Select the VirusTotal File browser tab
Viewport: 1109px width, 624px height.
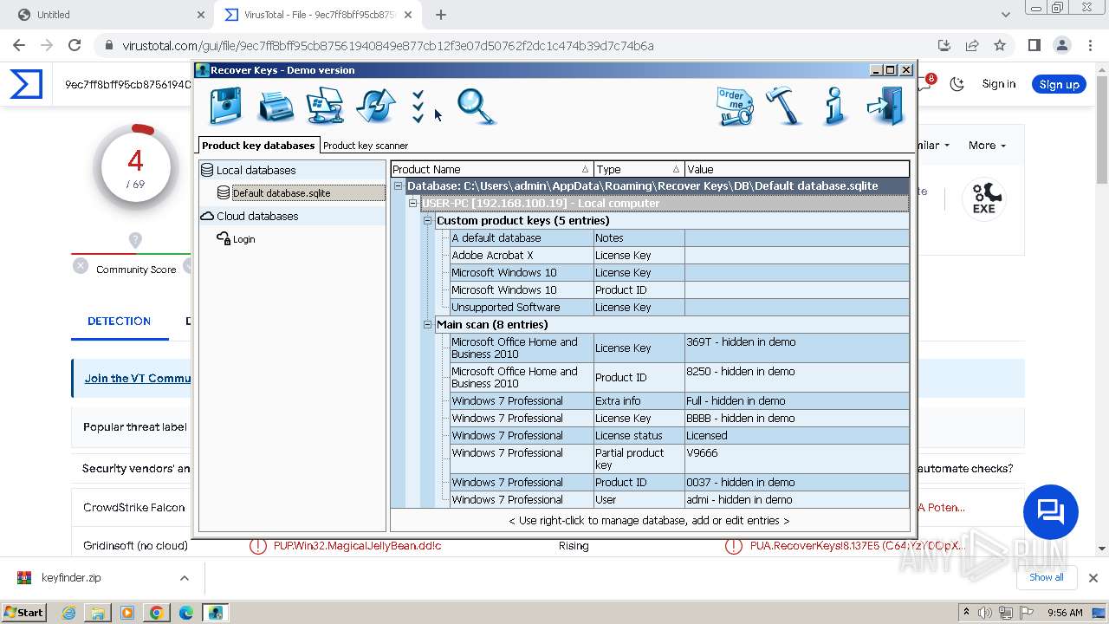(318, 15)
